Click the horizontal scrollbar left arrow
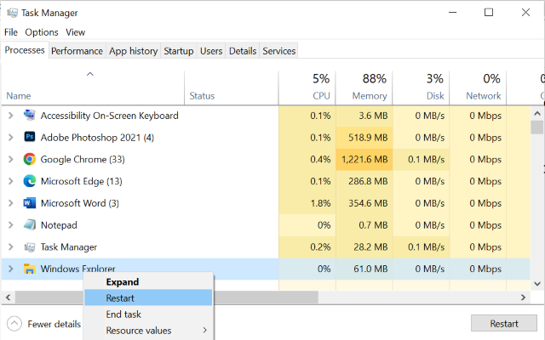 (x=8, y=297)
